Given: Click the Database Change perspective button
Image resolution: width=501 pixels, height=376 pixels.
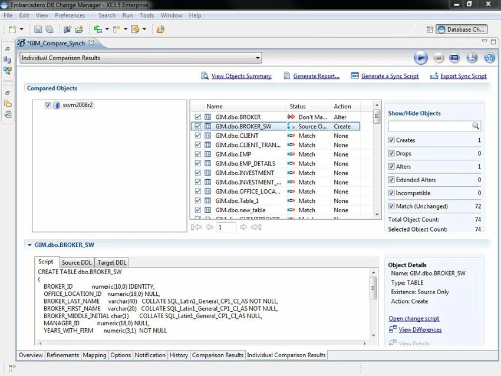Looking at the screenshot, I should coord(462,29).
